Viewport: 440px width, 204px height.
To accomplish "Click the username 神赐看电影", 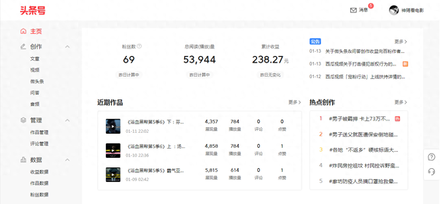I will [x=412, y=10].
